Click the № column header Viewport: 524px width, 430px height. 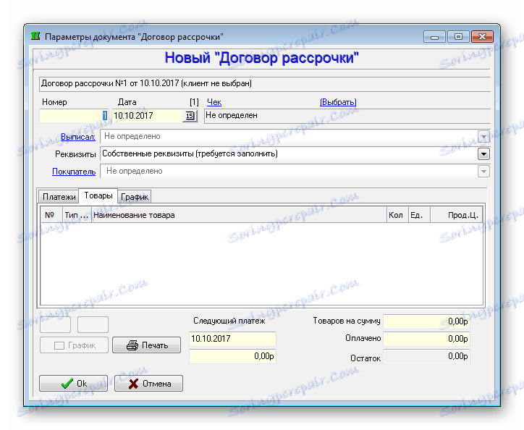point(51,215)
